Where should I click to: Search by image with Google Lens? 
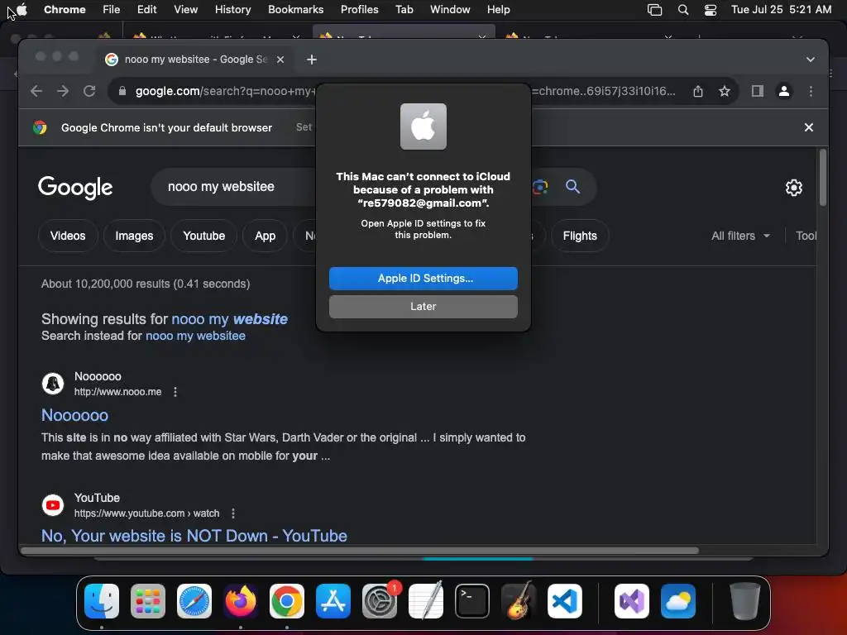539,187
